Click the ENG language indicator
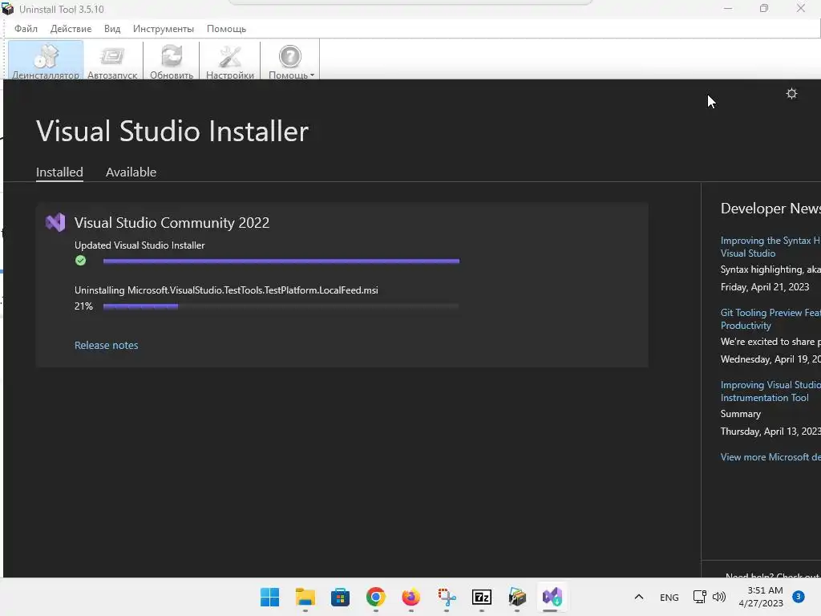Screen dimensions: 821x616 669,598
